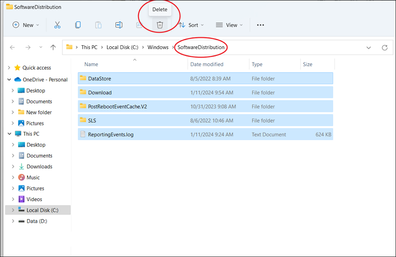Show address bar history dropdown
Viewport: 396px width, 257px height.
[x=369, y=47]
